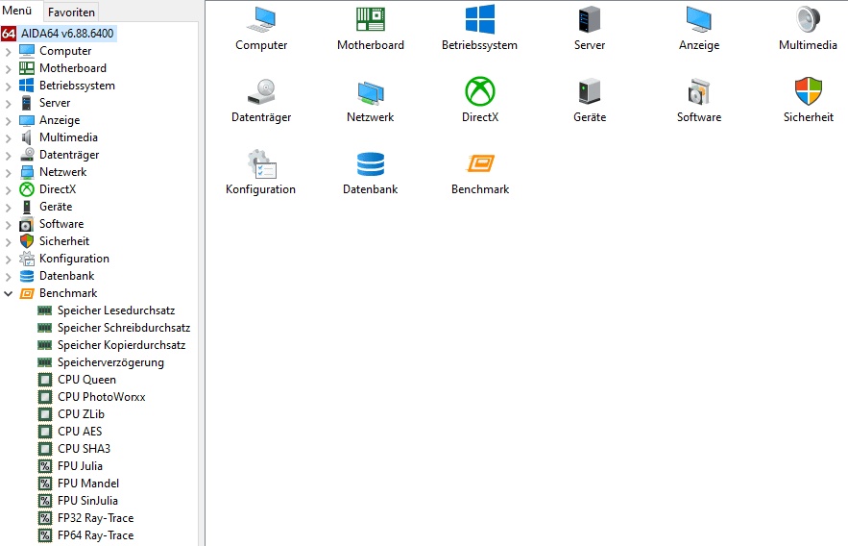The image size is (848, 546).
Task: Open the Datenträger drive icon in main panel
Action: pos(261,91)
